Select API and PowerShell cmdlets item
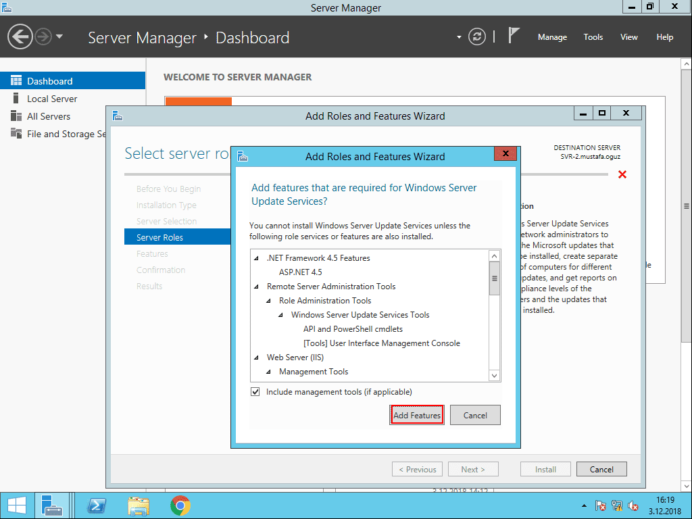The image size is (692, 519). click(x=353, y=329)
